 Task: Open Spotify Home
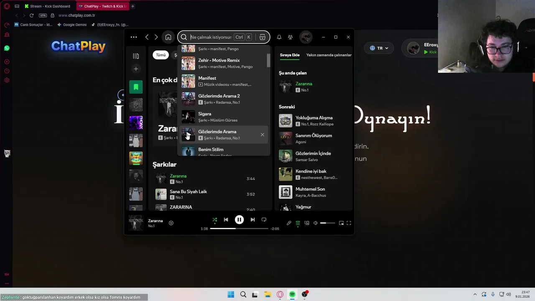168,37
